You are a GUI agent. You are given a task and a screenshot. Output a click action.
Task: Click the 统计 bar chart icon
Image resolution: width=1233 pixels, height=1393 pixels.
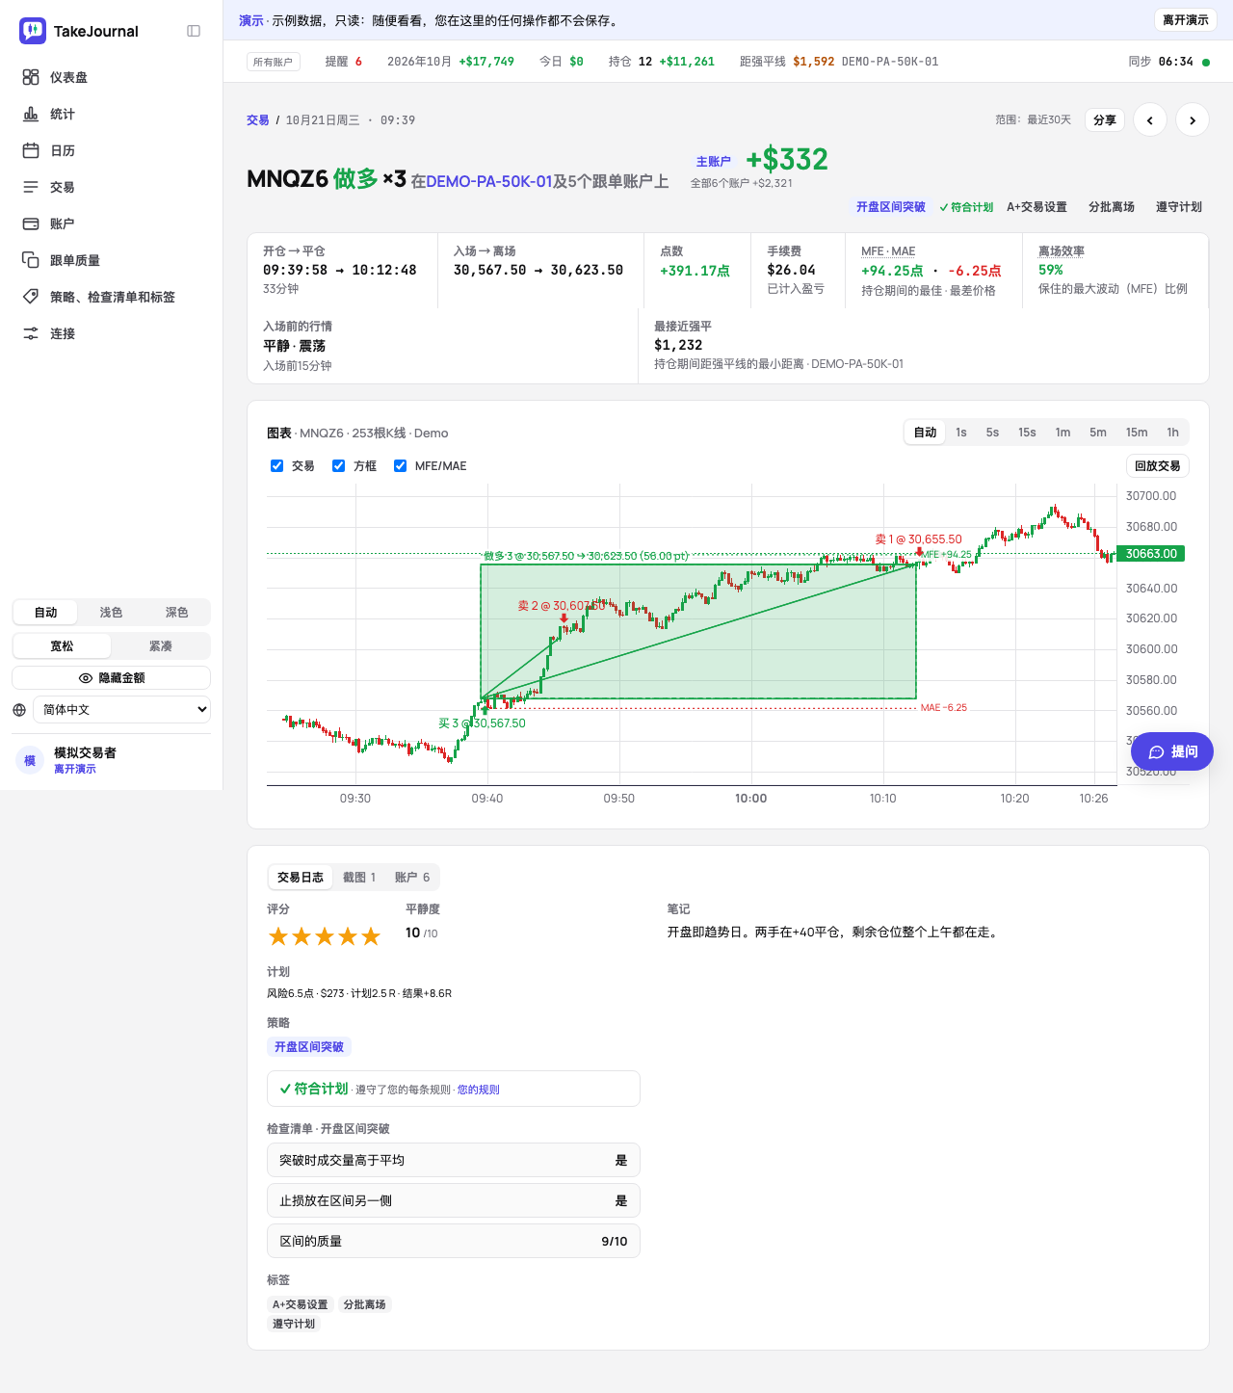[31, 114]
